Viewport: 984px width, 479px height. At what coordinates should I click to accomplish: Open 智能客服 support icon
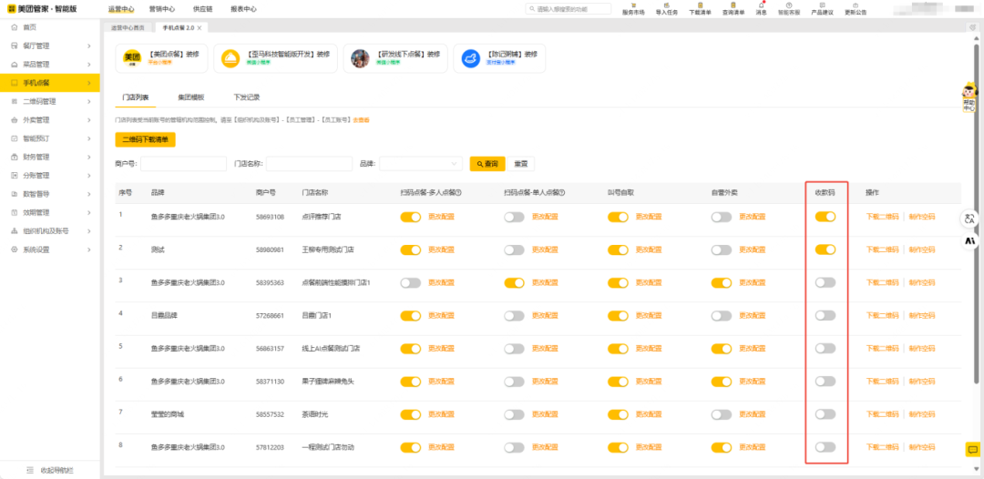click(x=789, y=6)
